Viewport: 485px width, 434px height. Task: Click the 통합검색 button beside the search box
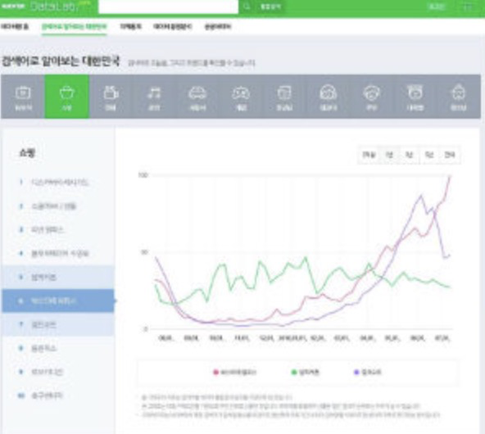point(270,7)
